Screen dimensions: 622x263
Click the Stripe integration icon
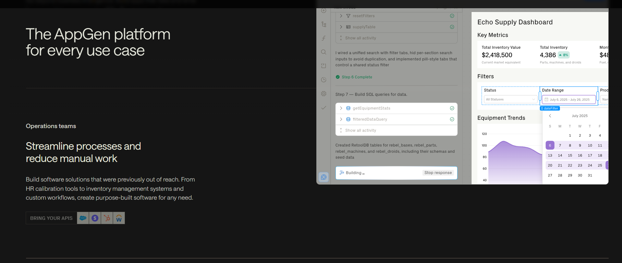[95, 218]
